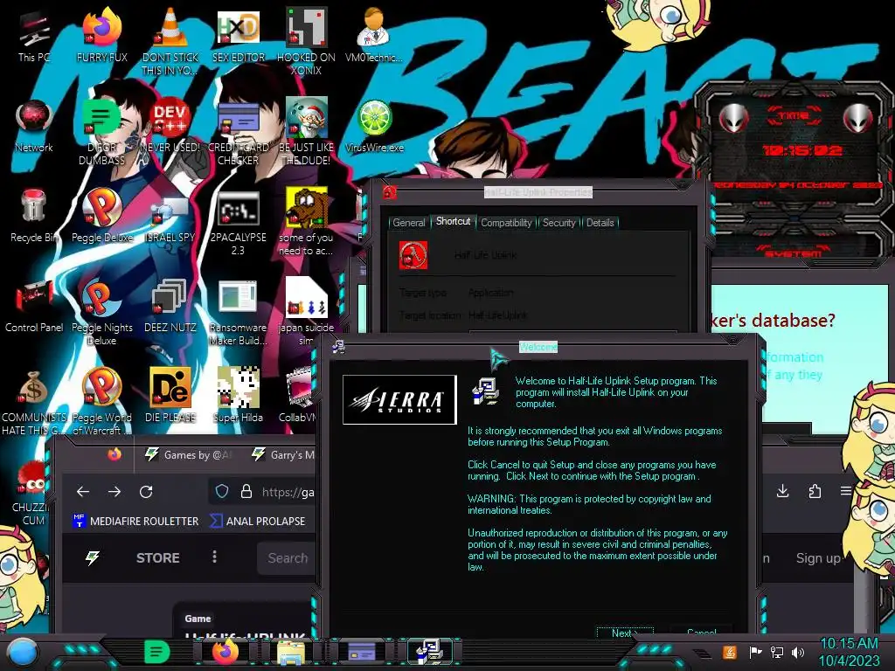Switch to the Compatibility tab
This screenshot has height=671, width=895.
pyautogui.click(x=506, y=223)
